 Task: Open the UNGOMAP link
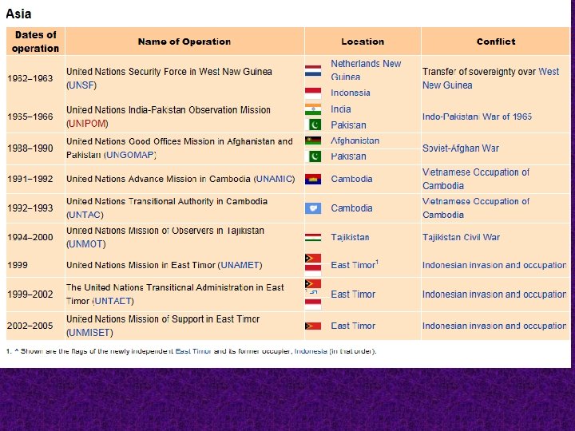(130, 155)
